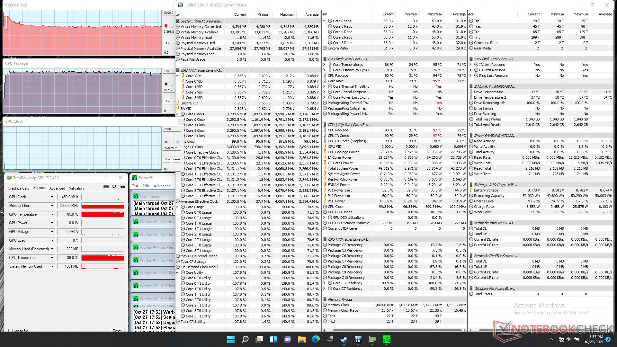Click the red color swatch in Core 0 Clock graph
617x347 pixels.
[x=166, y=25]
